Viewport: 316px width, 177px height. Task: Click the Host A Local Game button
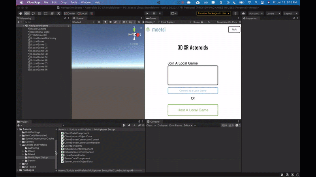coord(193,110)
